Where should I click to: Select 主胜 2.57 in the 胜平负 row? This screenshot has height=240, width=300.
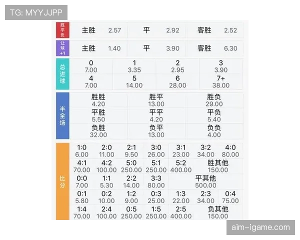98,30
